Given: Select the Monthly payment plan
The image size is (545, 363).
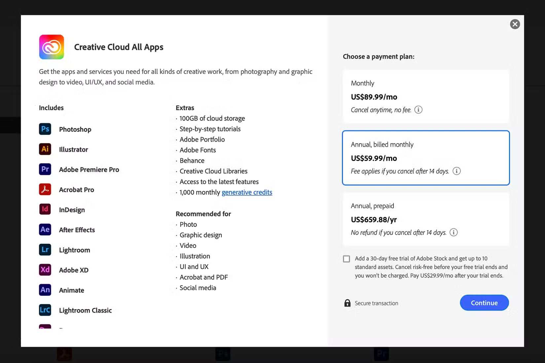Looking at the screenshot, I should [x=426, y=96].
